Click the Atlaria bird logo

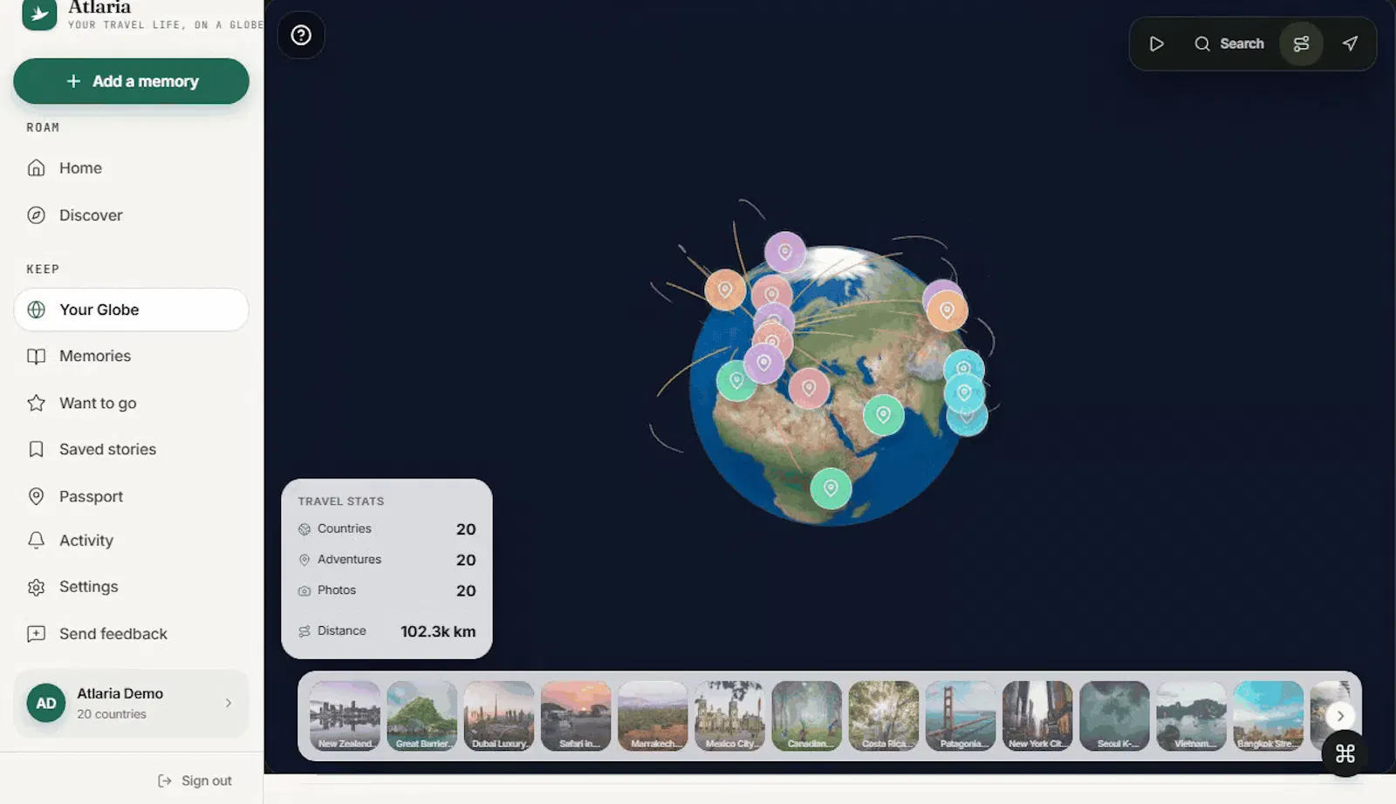click(x=39, y=13)
